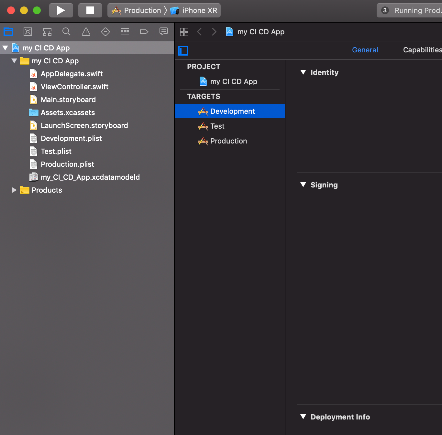Open the Find navigator
This screenshot has height=435, width=442.
pyautogui.click(x=66, y=32)
